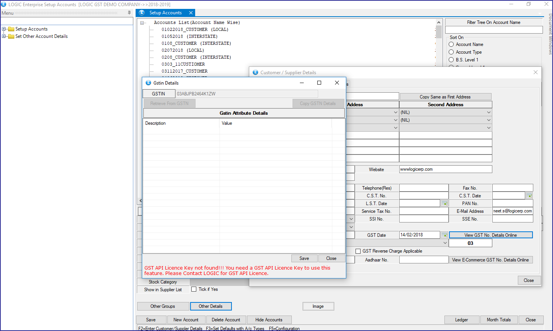
Task: Click the accounts list scrollbar up arrow
Action: coord(439,22)
